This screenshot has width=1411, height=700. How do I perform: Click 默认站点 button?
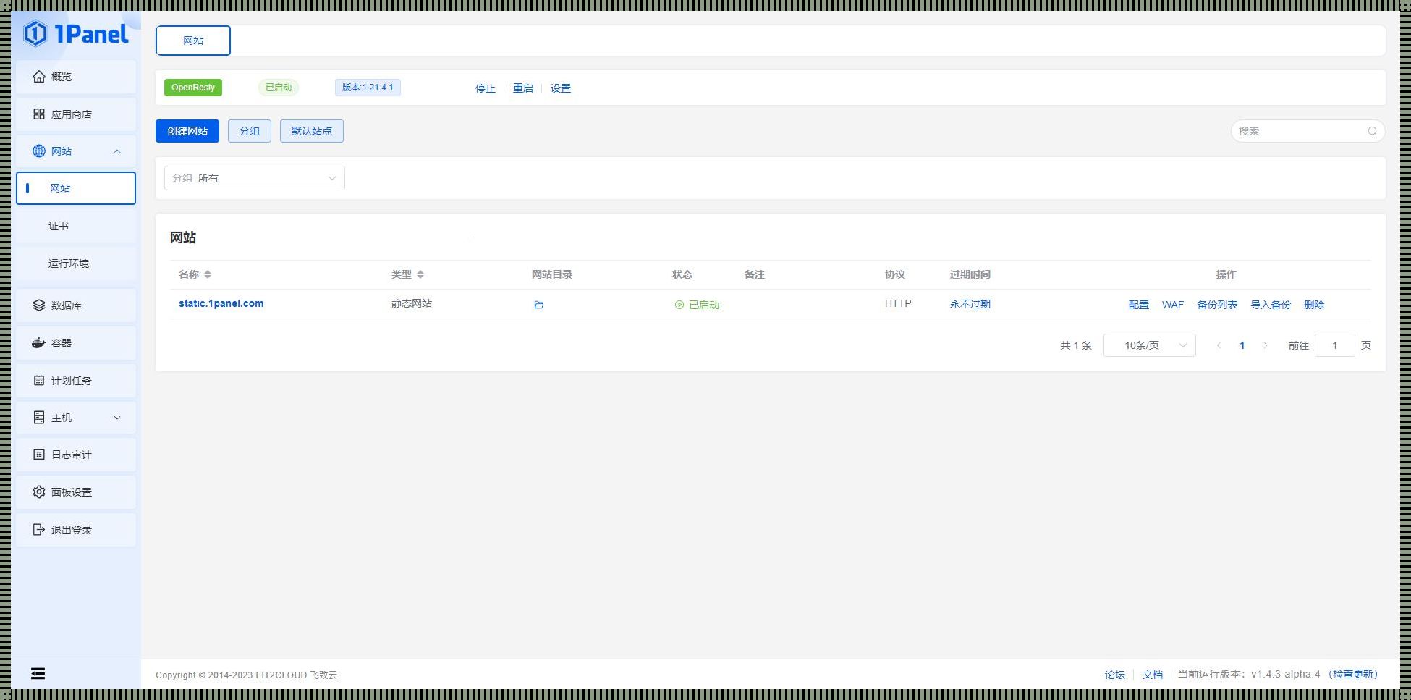[x=312, y=131]
